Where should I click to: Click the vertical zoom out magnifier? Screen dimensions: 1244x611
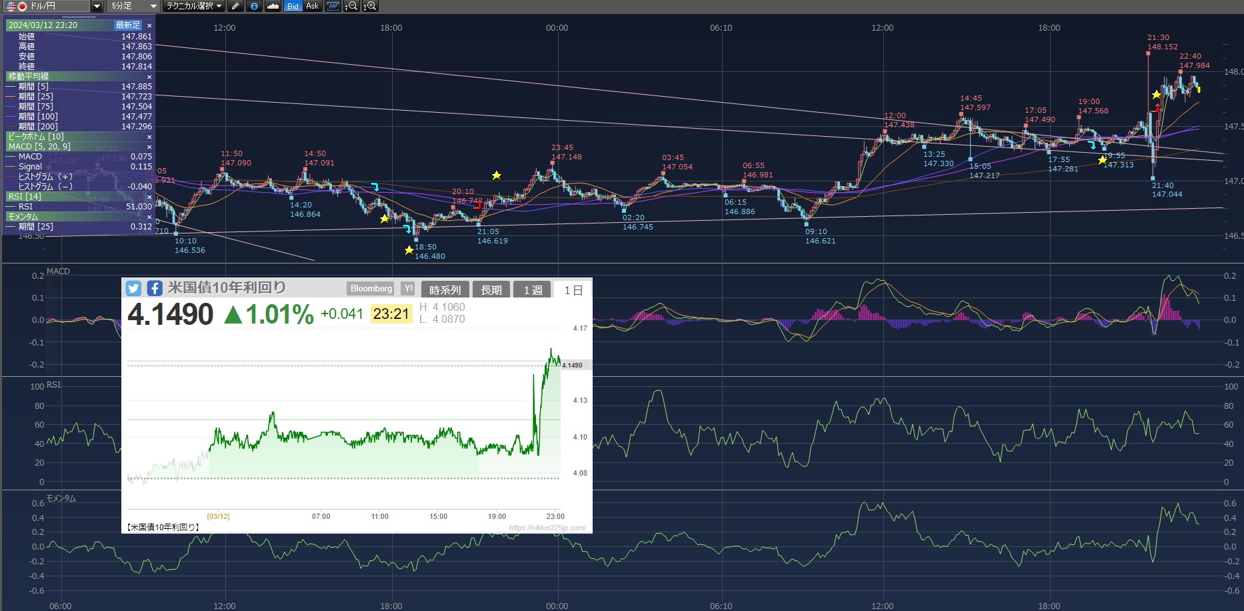[x=351, y=6]
